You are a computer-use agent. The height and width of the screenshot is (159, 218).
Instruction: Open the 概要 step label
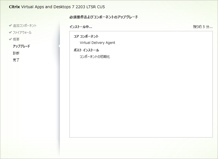(x=16, y=39)
